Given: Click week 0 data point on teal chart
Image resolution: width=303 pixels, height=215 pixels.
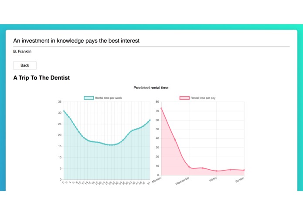Looking at the screenshot, I should [x=64, y=111].
